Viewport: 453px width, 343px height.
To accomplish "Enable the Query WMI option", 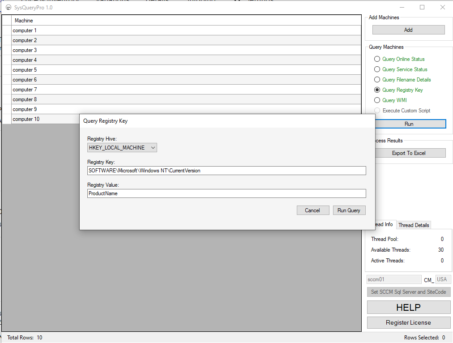I will coord(377,100).
